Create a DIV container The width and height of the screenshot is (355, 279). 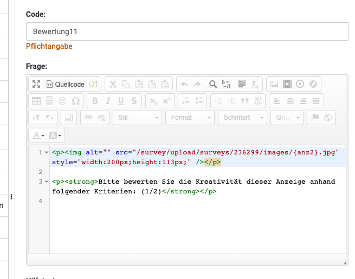pyautogui.click(x=257, y=101)
